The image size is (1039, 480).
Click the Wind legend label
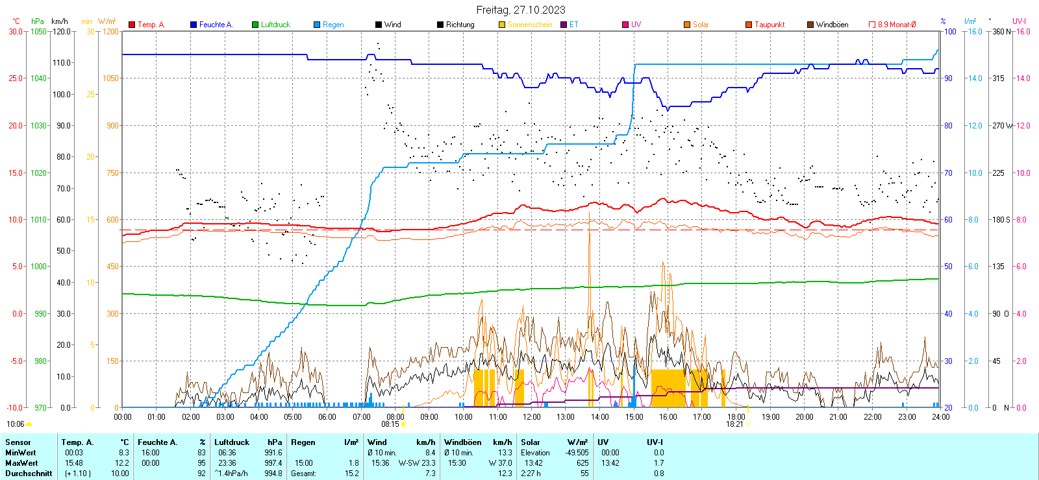392,25
